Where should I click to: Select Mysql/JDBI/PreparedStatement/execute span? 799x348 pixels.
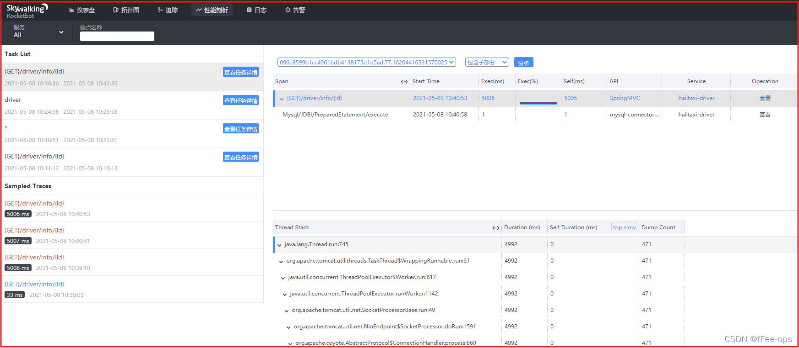335,115
